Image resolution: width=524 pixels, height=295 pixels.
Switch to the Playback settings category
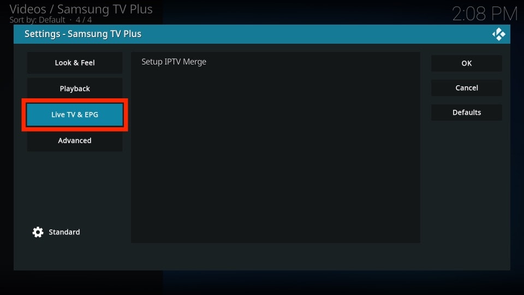click(75, 88)
